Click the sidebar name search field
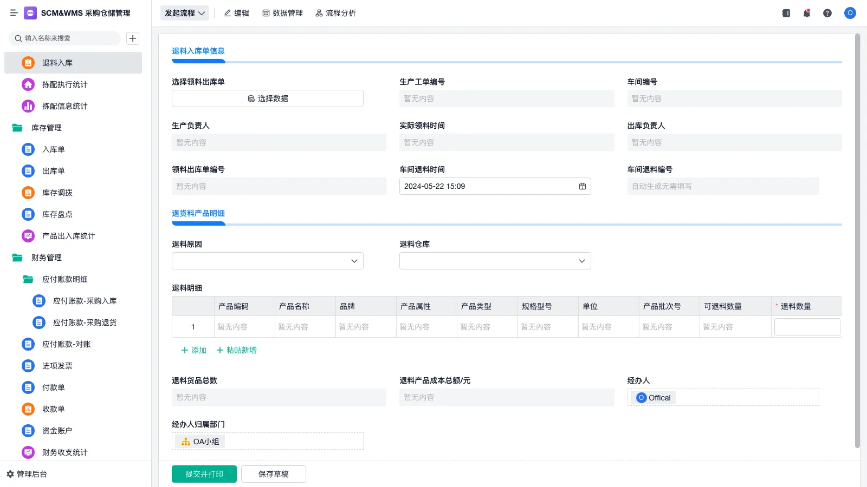Image resolution: width=867 pixels, height=487 pixels. click(64, 38)
